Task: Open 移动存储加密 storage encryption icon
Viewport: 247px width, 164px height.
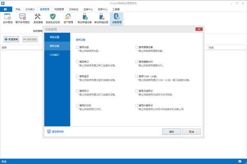Action: pos(101,18)
